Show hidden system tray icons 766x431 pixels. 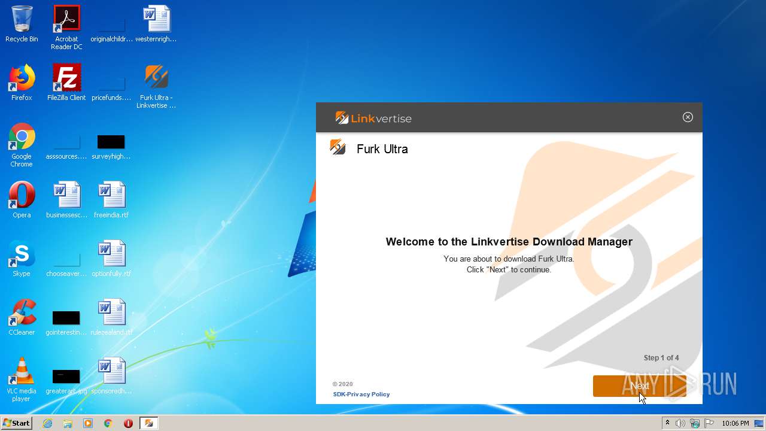click(667, 423)
